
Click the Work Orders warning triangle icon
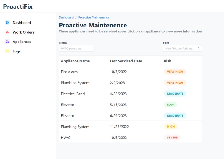[x=7, y=32]
